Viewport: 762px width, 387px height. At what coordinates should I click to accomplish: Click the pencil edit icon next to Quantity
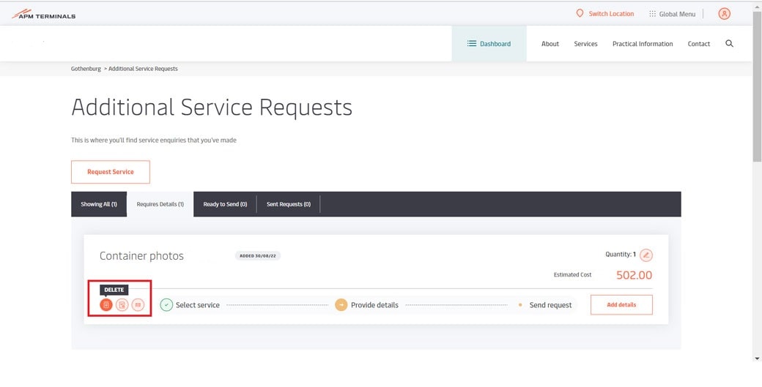pyautogui.click(x=646, y=255)
